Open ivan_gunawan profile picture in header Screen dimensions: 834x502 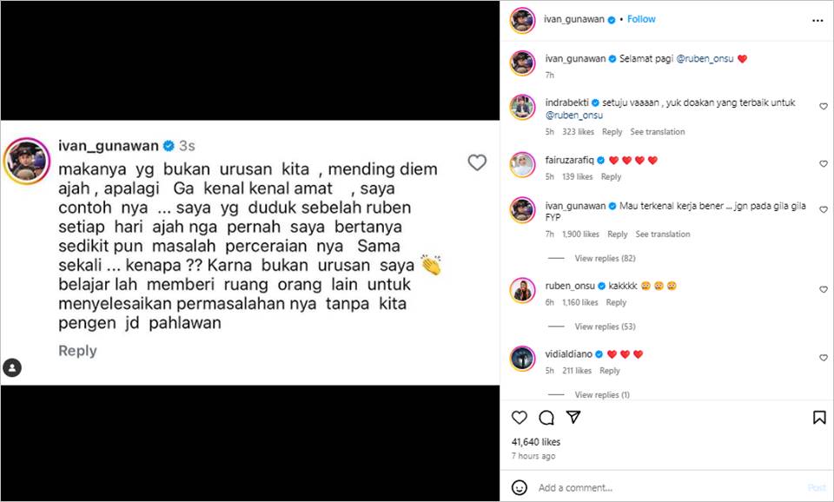(522, 20)
